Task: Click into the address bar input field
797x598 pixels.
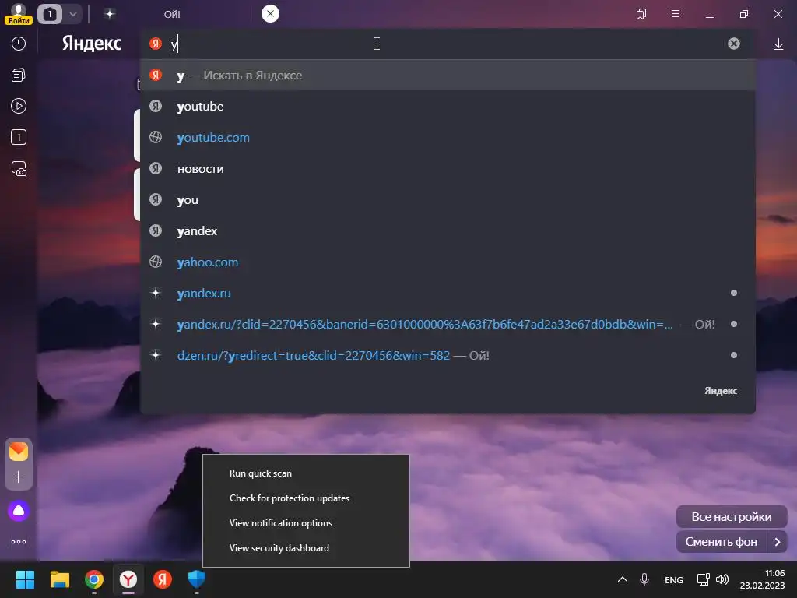Action: [x=448, y=44]
